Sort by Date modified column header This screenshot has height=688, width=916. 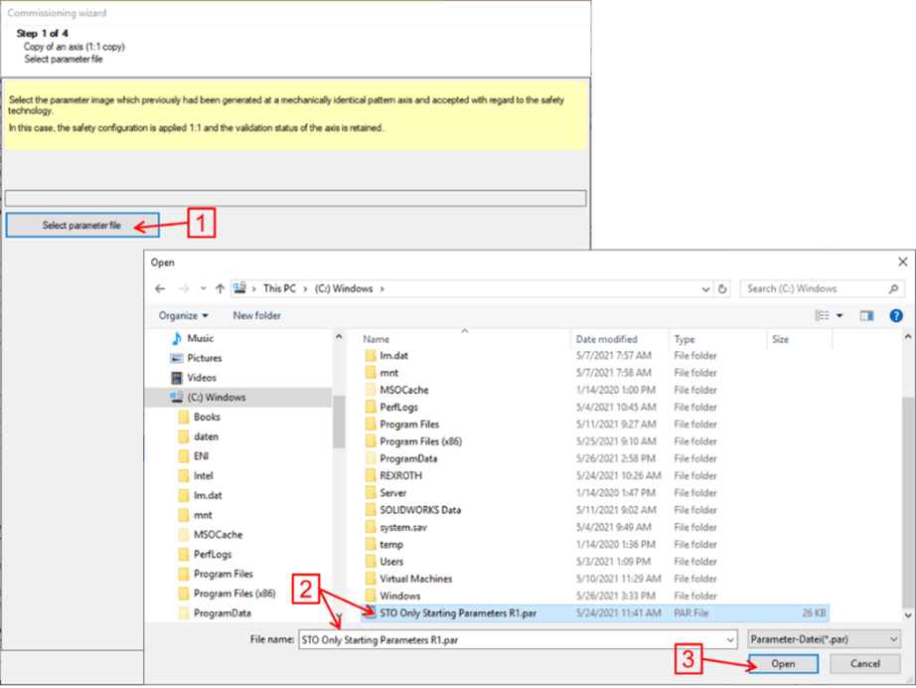[x=606, y=339]
